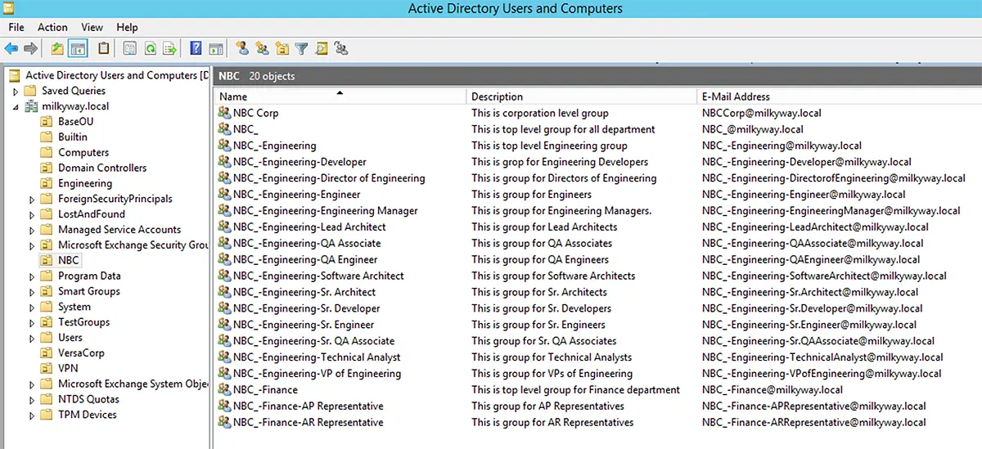Click the Add to group toolbar icon
Viewport: 982px width, 449px height.
click(341, 49)
